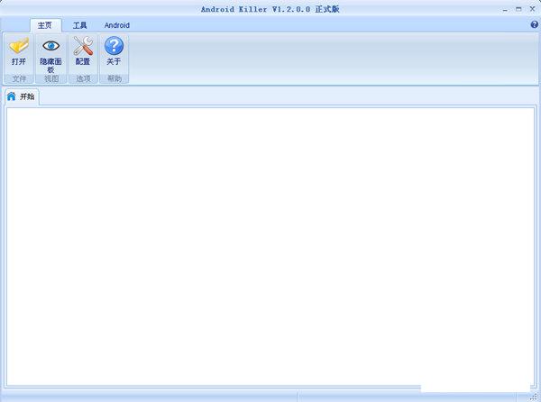
Task: Maximize the Android Killer window
Action: pyautogui.click(x=518, y=8)
